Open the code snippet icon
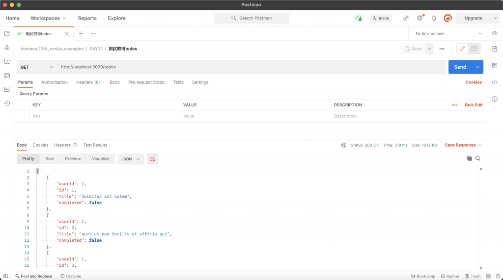Image resolution: width=503 pixels, height=280 pixels. 494,82
